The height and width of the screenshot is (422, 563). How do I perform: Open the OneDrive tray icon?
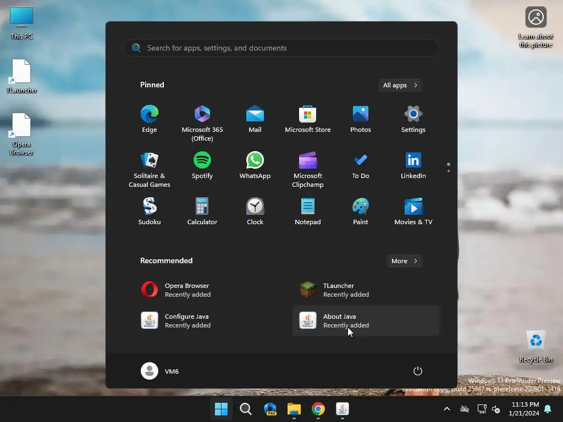(x=465, y=409)
